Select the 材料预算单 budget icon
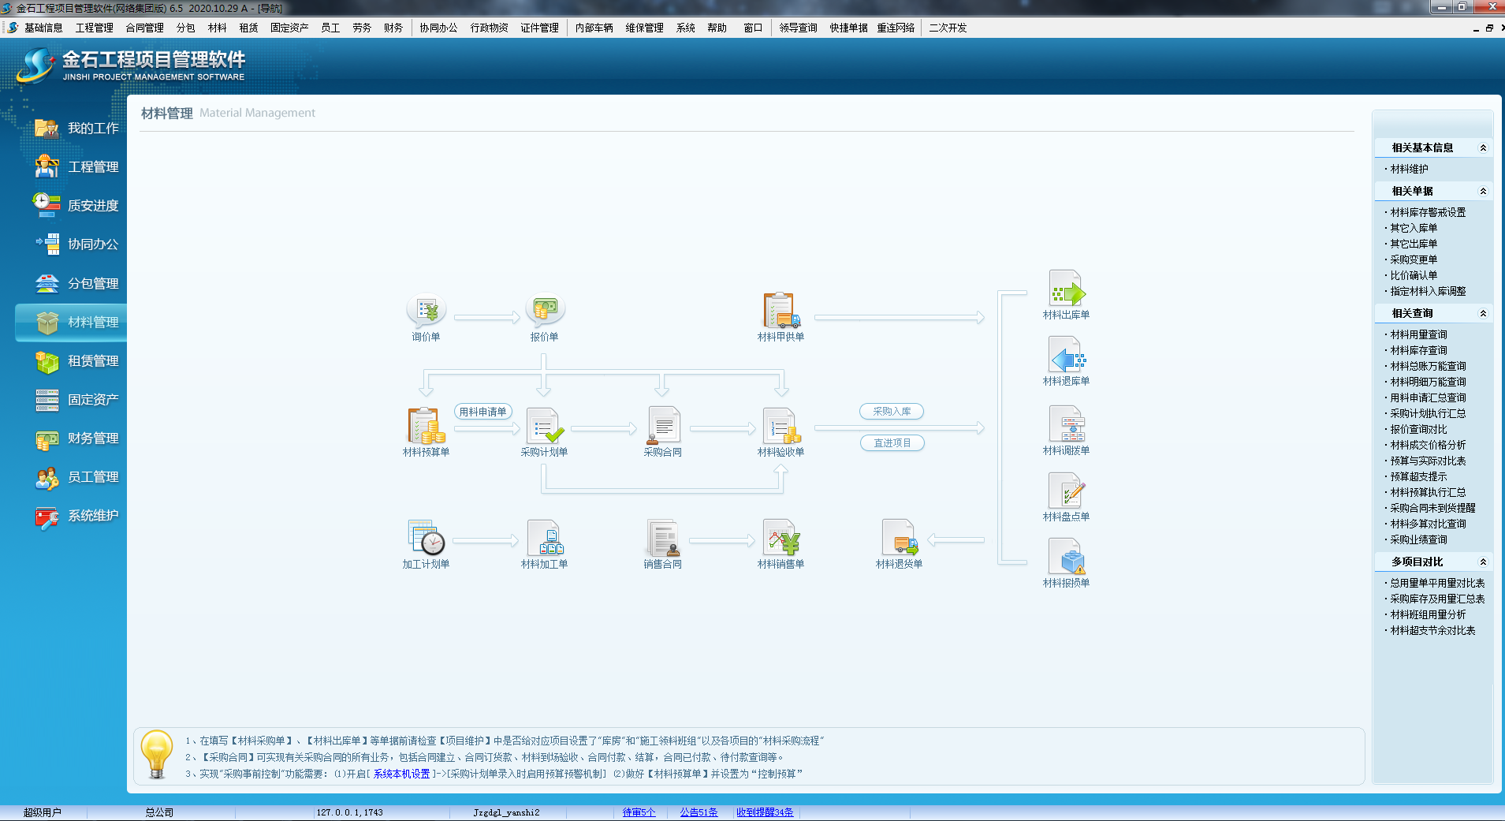Image resolution: width=1505 pixels, height=821 pixels. tap(426, 426)
